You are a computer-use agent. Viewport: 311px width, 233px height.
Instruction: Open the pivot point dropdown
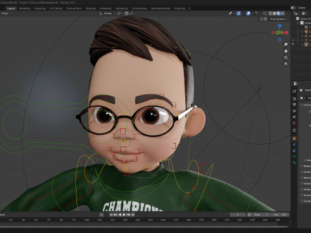click(120, 14)
